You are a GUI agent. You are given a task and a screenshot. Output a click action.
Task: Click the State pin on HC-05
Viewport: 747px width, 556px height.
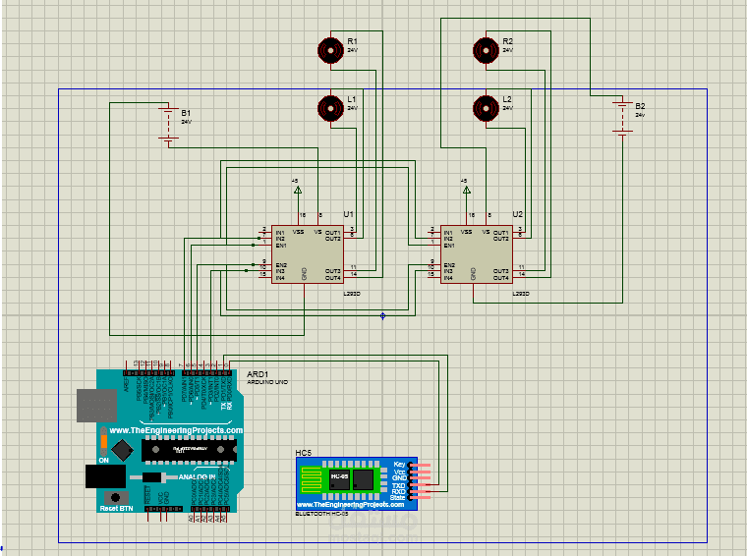(x=421, y=497)
